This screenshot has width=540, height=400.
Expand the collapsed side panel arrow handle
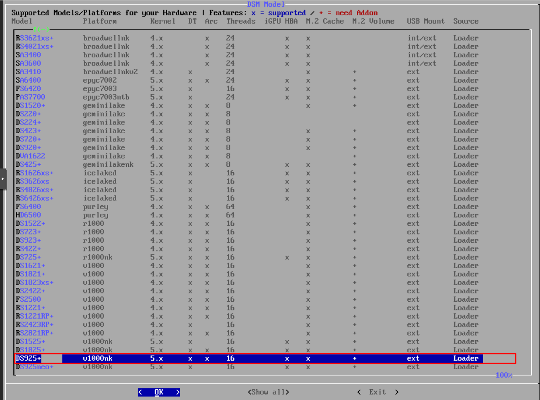[x=3, y=179]
